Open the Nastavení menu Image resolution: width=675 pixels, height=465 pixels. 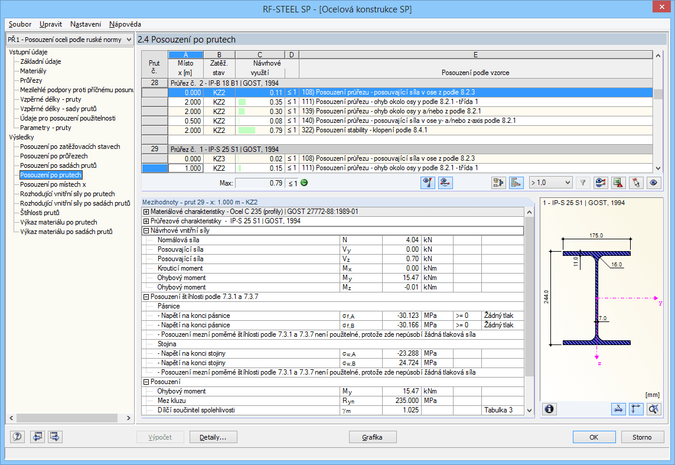(85, 24)
